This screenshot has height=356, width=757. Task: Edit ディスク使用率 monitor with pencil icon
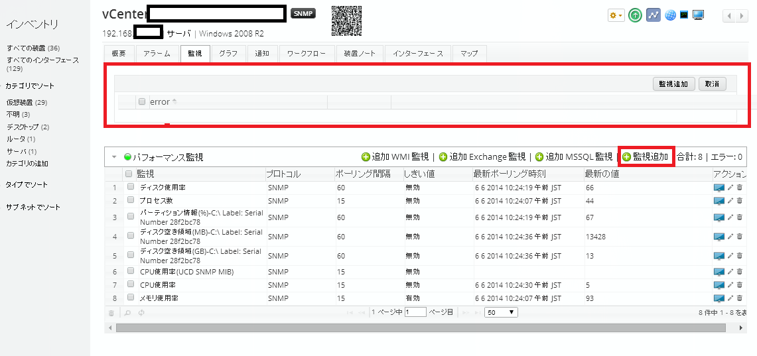pyautogui.click(x=730, y=188)
